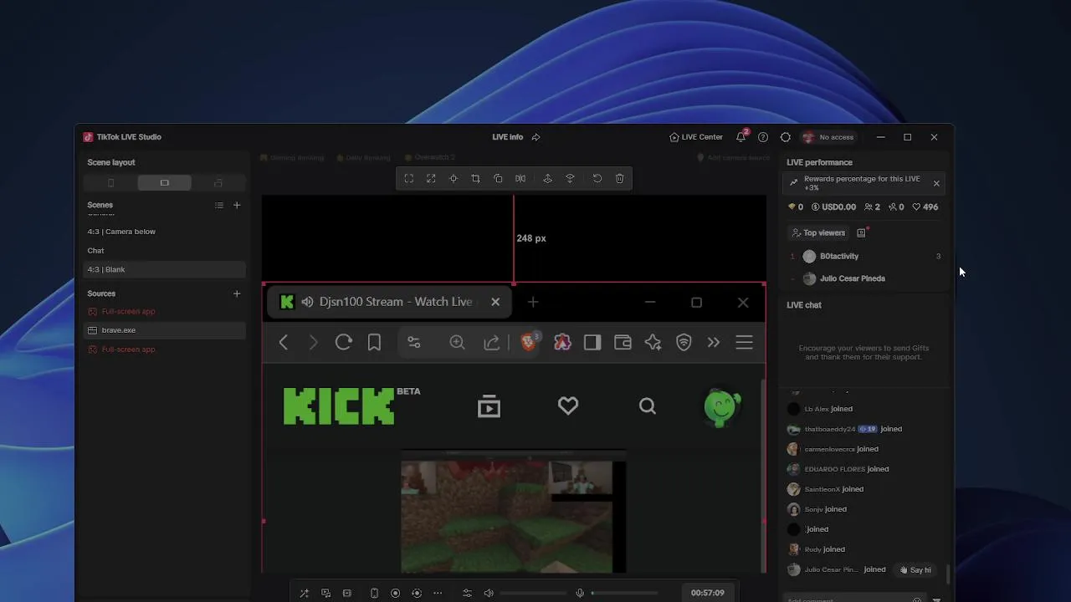This screenshot has height=602, width=1071.
Task: Click the Kick search magnifier in preview
Action: [648, 406]
